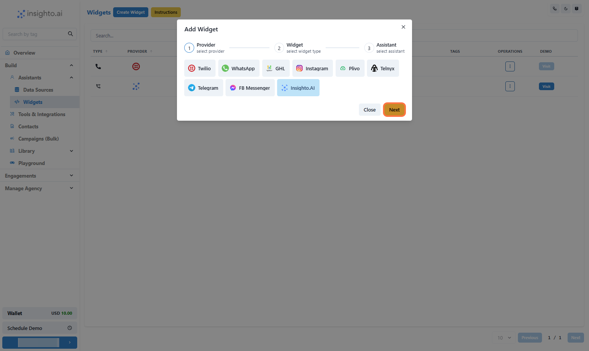This screenshot has width=589, height=351.
Task: Expand the Library submenu
Action: (71, 151)
